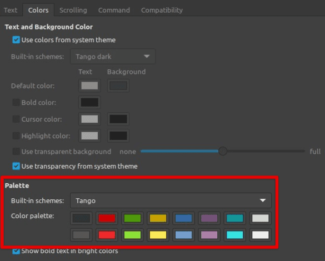Pick the bright gray palette swatch

coord(81,235)
